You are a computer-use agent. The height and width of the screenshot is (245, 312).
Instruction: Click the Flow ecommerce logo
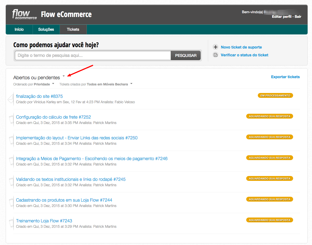coord(24,14)
